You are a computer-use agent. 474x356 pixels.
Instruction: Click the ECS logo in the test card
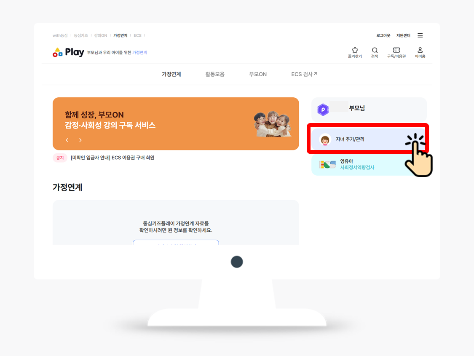pyautogui.click(x=327, y=165)
